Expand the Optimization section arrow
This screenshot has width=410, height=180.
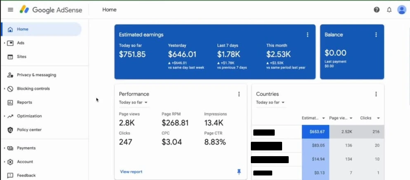pyautogui.click(x=5, y=116)
